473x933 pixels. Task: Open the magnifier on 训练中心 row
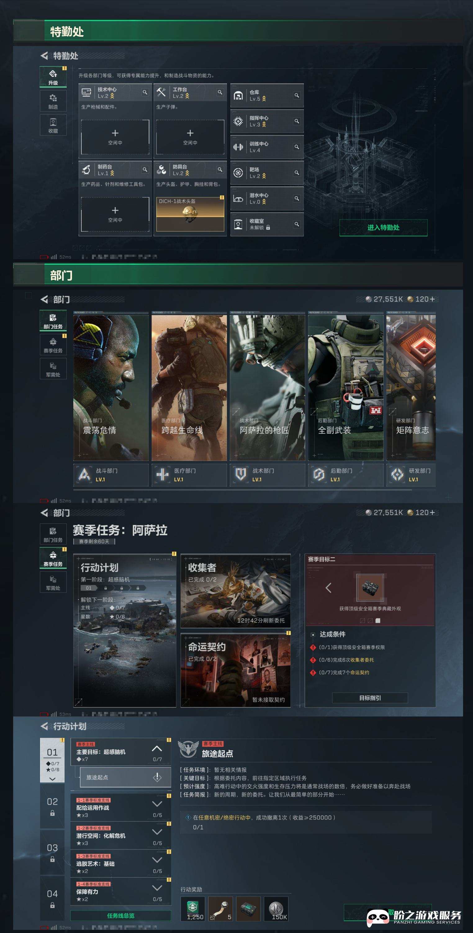(296, 147)
